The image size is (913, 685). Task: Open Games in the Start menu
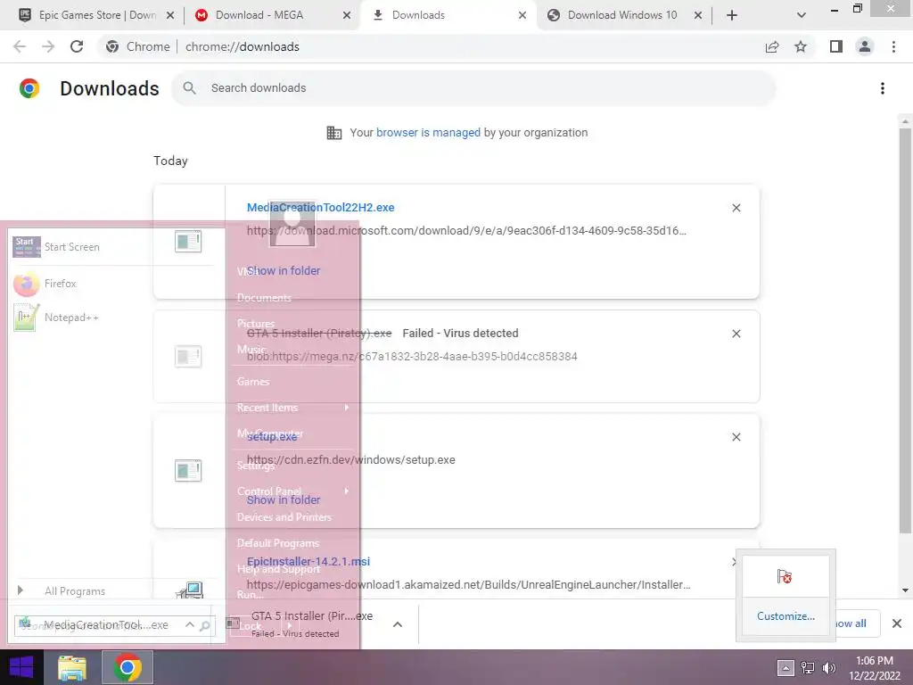(x=253, y=382)
